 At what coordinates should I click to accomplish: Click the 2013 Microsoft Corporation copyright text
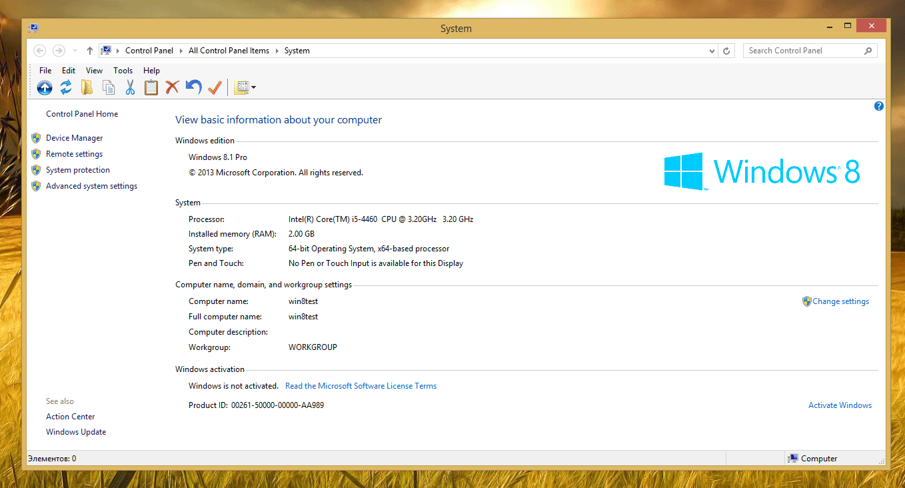point(276,173)
